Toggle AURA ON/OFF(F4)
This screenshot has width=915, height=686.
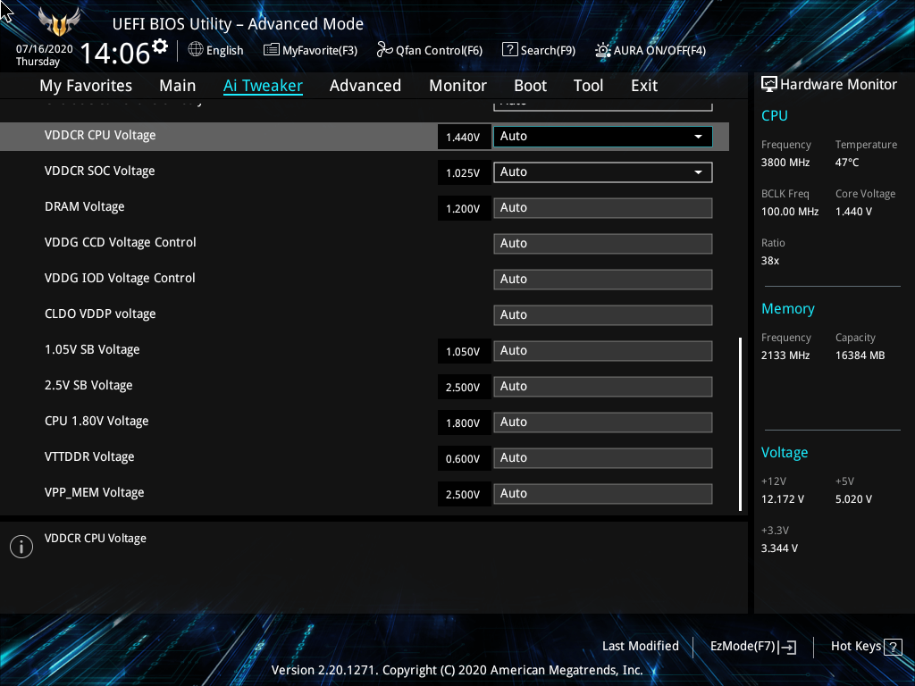click(651, 50)
